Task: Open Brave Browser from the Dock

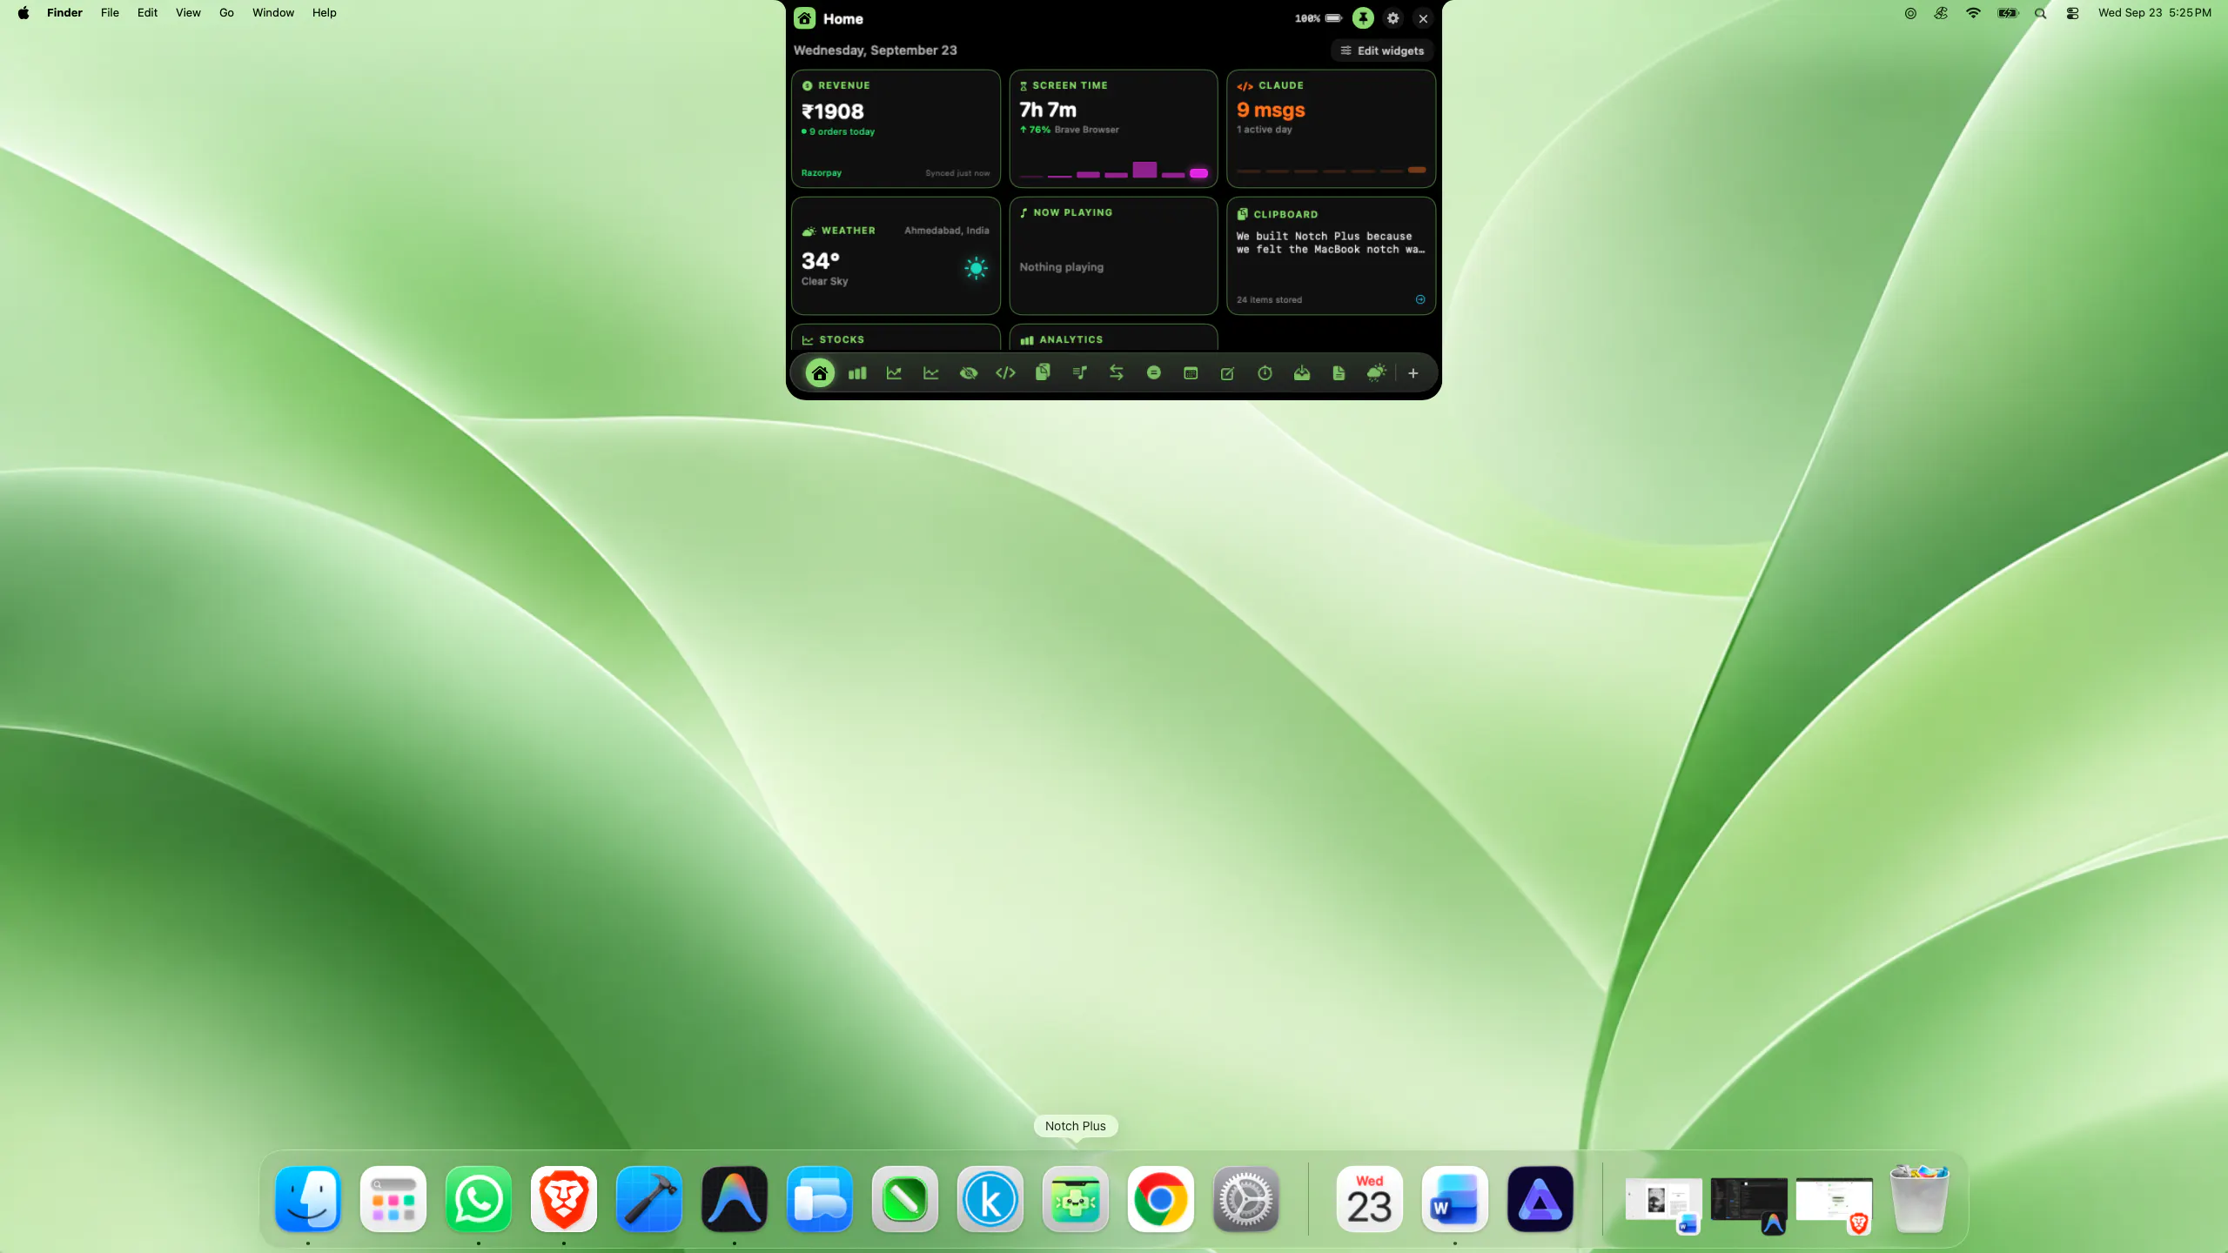Action: coord(564,1199)
